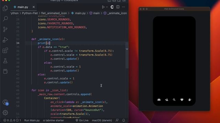Click the editor action icon beside run dropdown
Image resolution: width=220 pixels, height=123 pixels.
pos(112,7)
